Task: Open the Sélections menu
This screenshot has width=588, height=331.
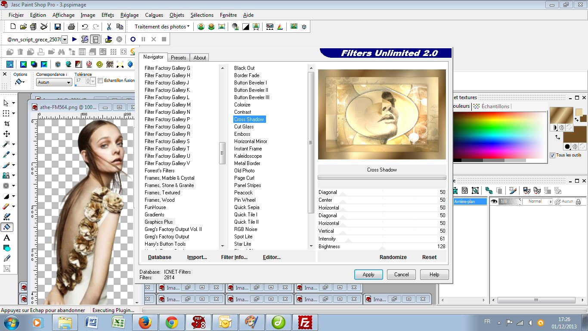Action: pyautogui.click(x=202, y=15)
